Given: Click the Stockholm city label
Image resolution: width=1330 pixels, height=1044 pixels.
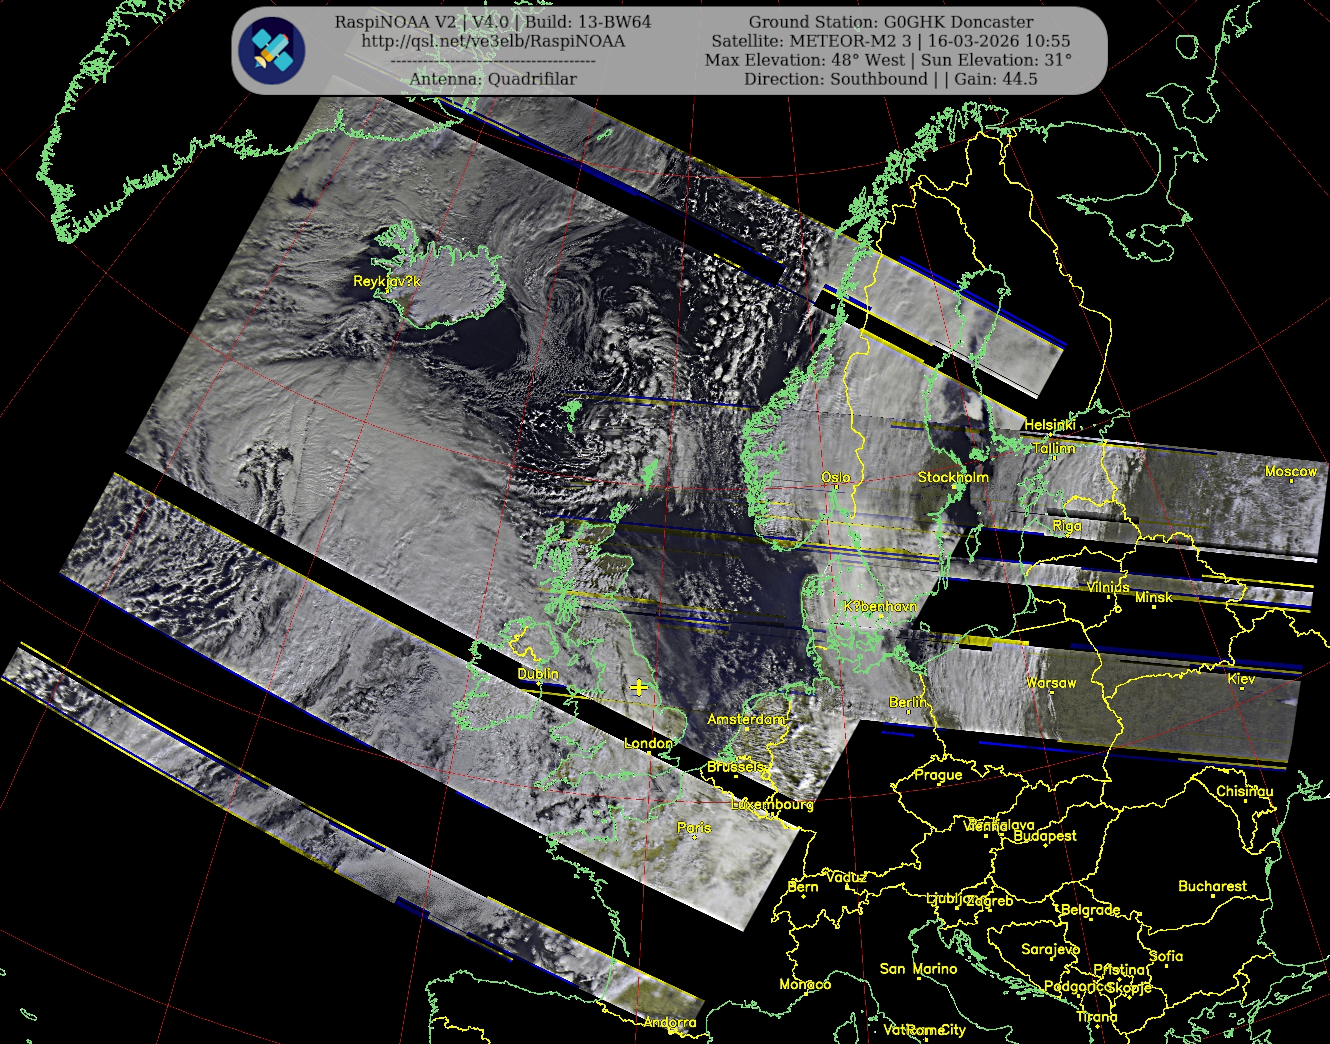Looking at the screenshot, I should [x=953, y=477].
